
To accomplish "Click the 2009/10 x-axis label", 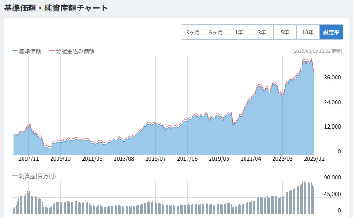I will point(60,159).
